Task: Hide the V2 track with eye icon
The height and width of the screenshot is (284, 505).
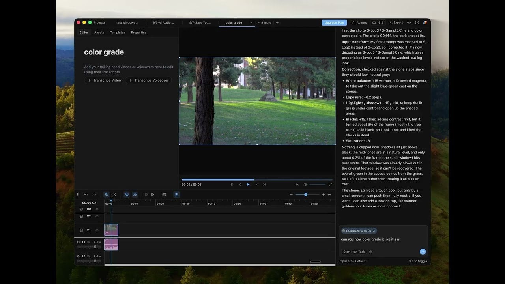Action: click(x=97, y=216)
